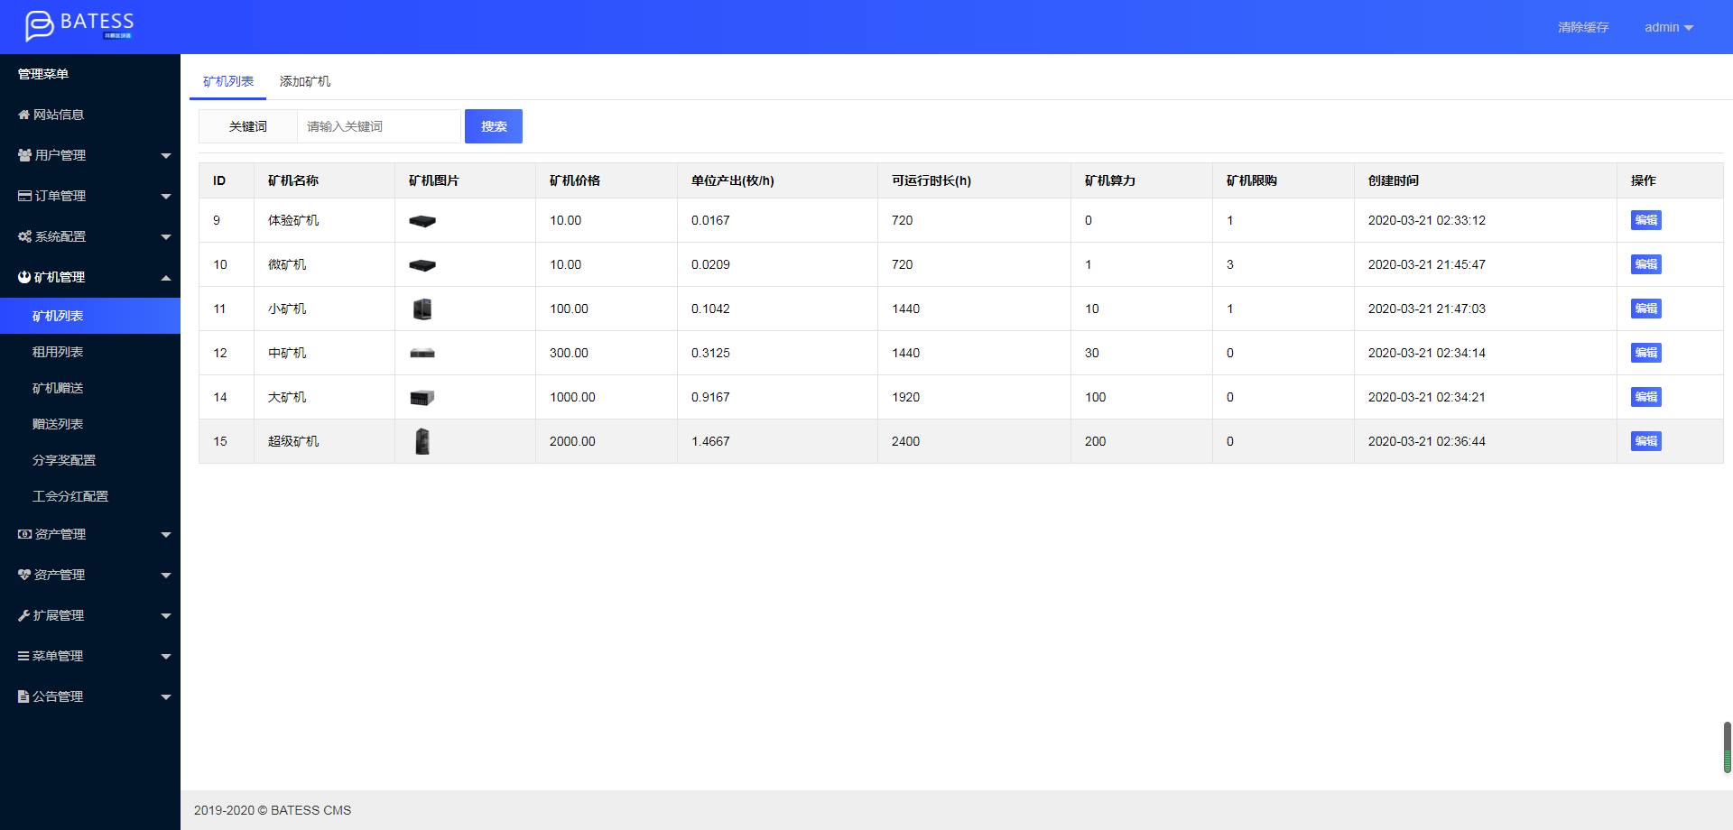The height and width of the screenshot is (830, 1733).
Task: Click the blue 搜索 button
Action: [494, 126]
